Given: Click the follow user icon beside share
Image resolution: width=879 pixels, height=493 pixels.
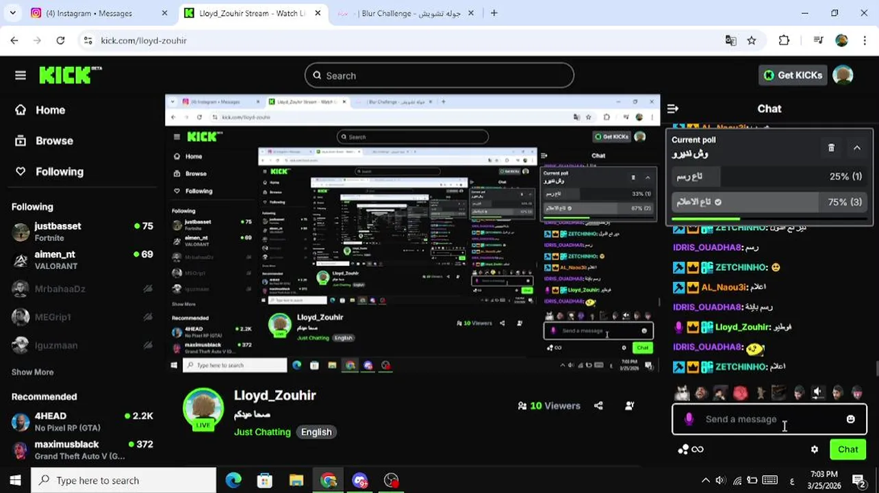Looking at the screenshot, I should [630, 405].
